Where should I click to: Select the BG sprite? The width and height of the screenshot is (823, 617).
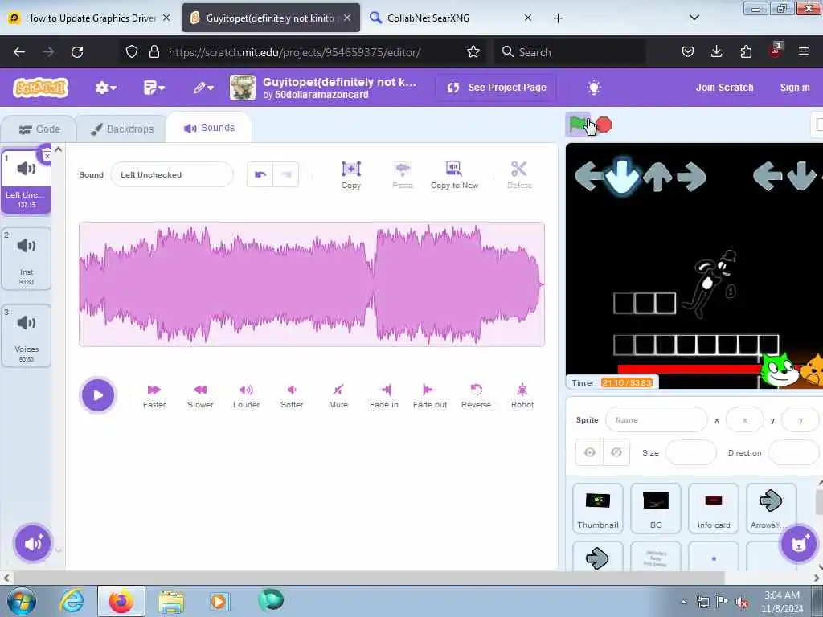[656, 509]
